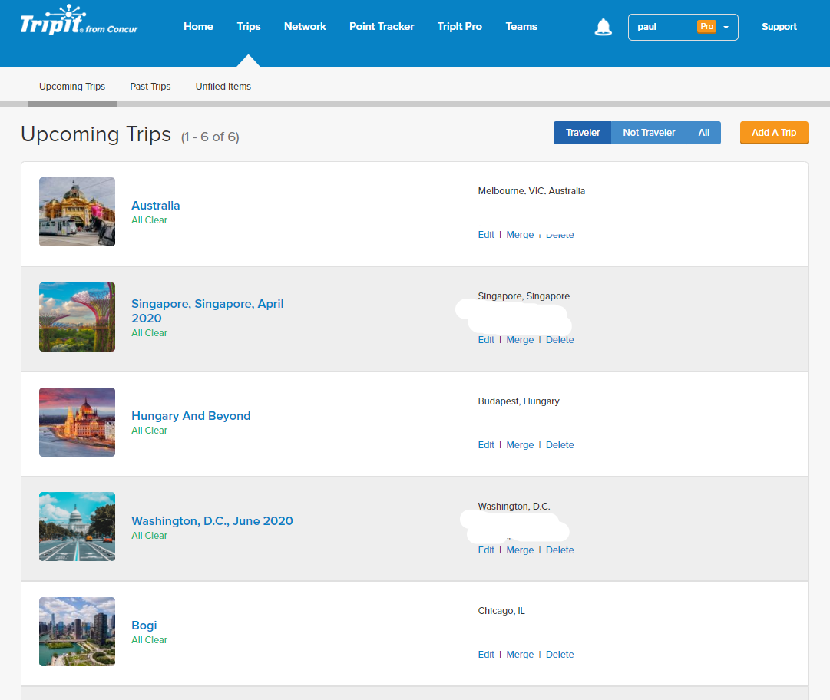Delete the Washington, D.C. trip

(x=560, y=550)
